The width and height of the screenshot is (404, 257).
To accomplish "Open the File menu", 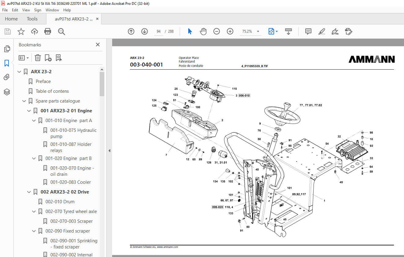I will click(x=5, y=10).
